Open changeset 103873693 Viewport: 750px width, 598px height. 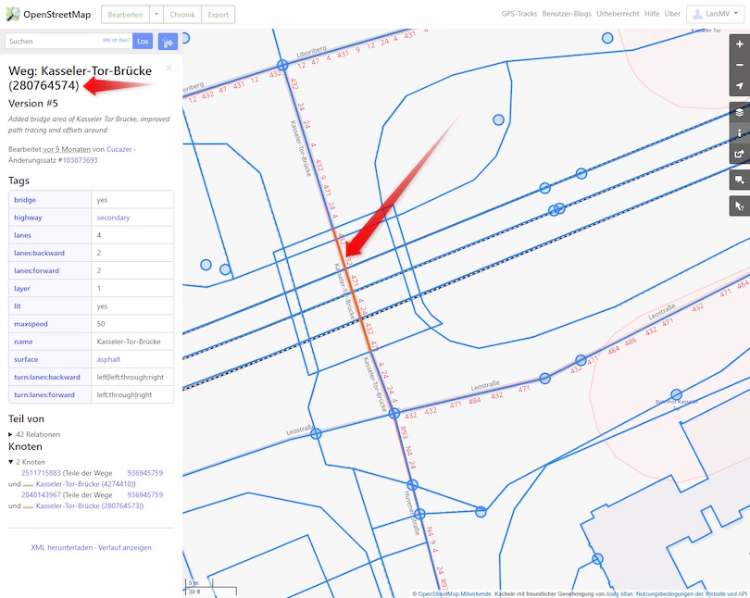[x=80, y=160]
